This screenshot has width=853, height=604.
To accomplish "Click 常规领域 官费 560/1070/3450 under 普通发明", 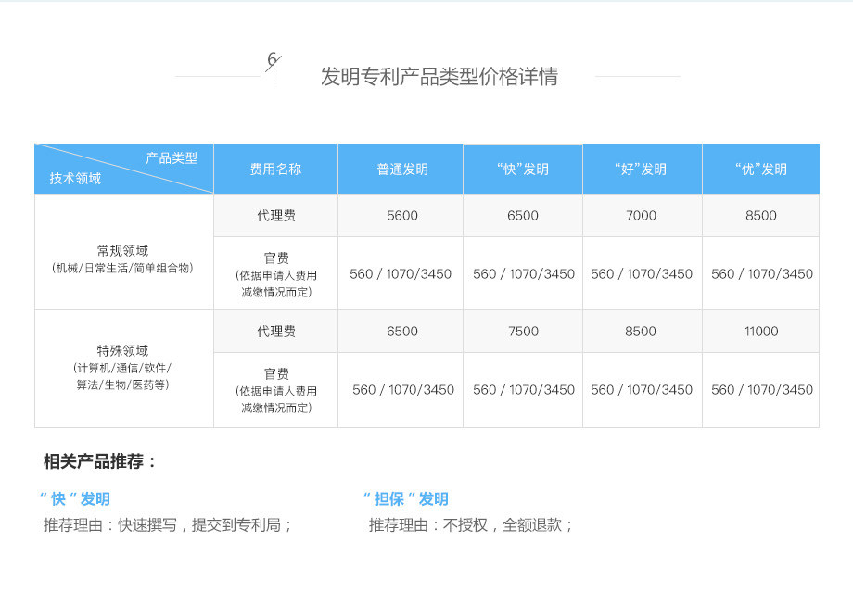I will [401, 274].
